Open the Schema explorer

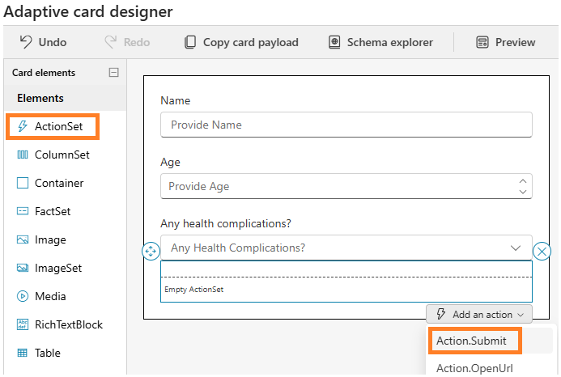point(380,42)
